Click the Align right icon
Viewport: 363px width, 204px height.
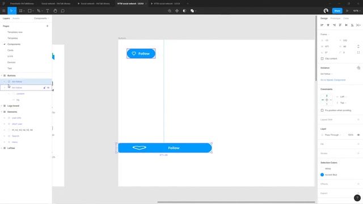(x=334, y=25)
